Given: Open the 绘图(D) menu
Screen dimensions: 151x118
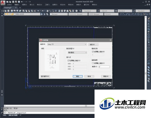Looking at the screenshot, I should click(55, 5).
